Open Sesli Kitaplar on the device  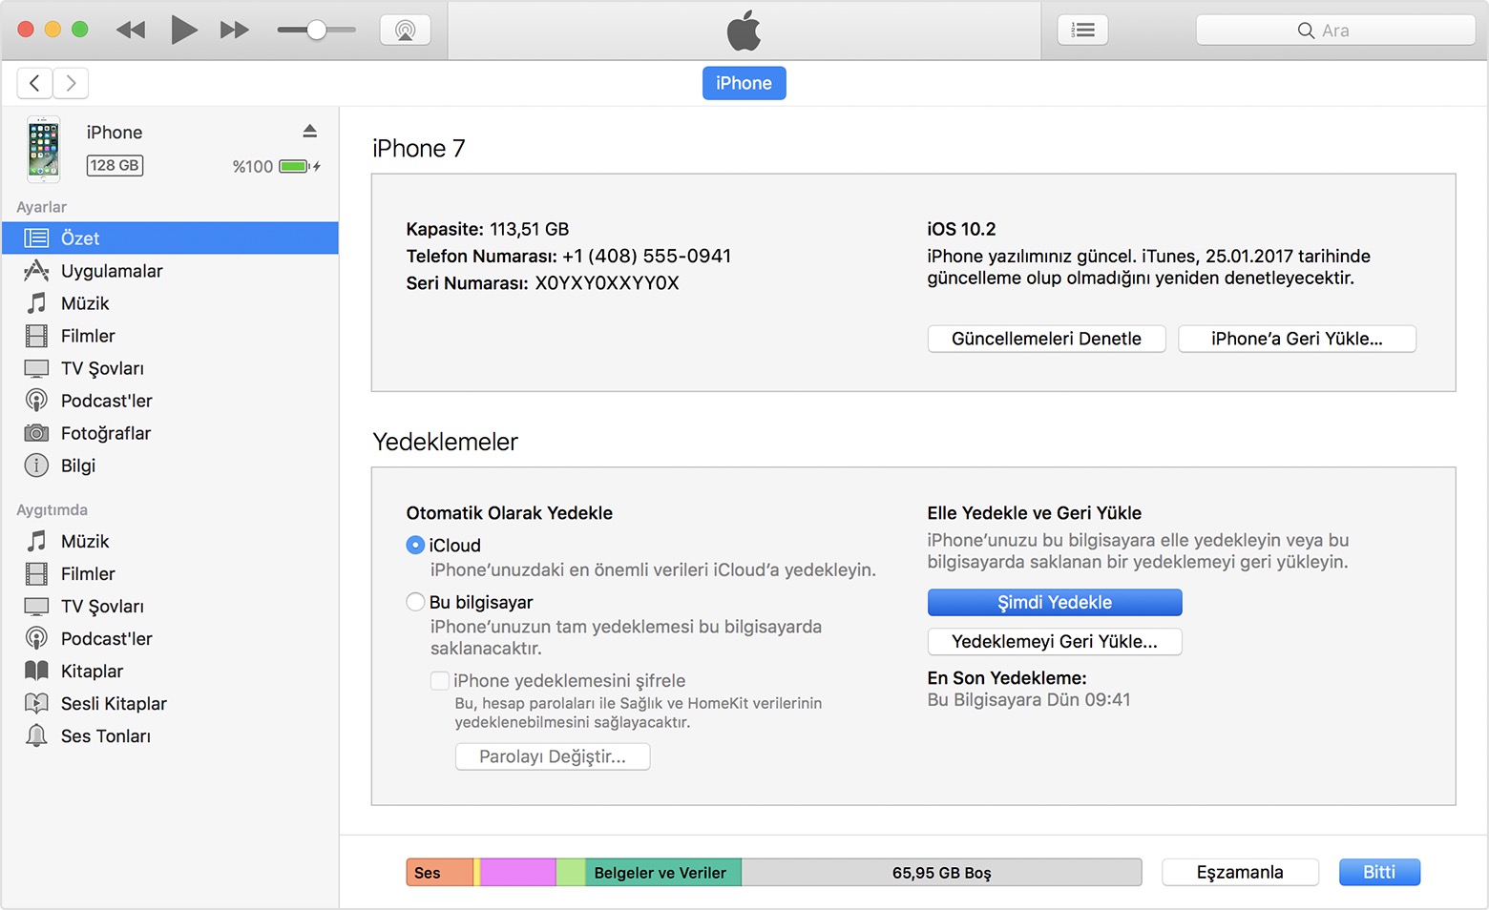tap(170, 704)
